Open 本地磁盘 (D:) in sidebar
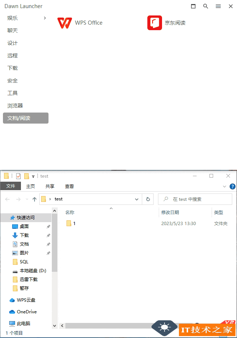 [33, 271]
